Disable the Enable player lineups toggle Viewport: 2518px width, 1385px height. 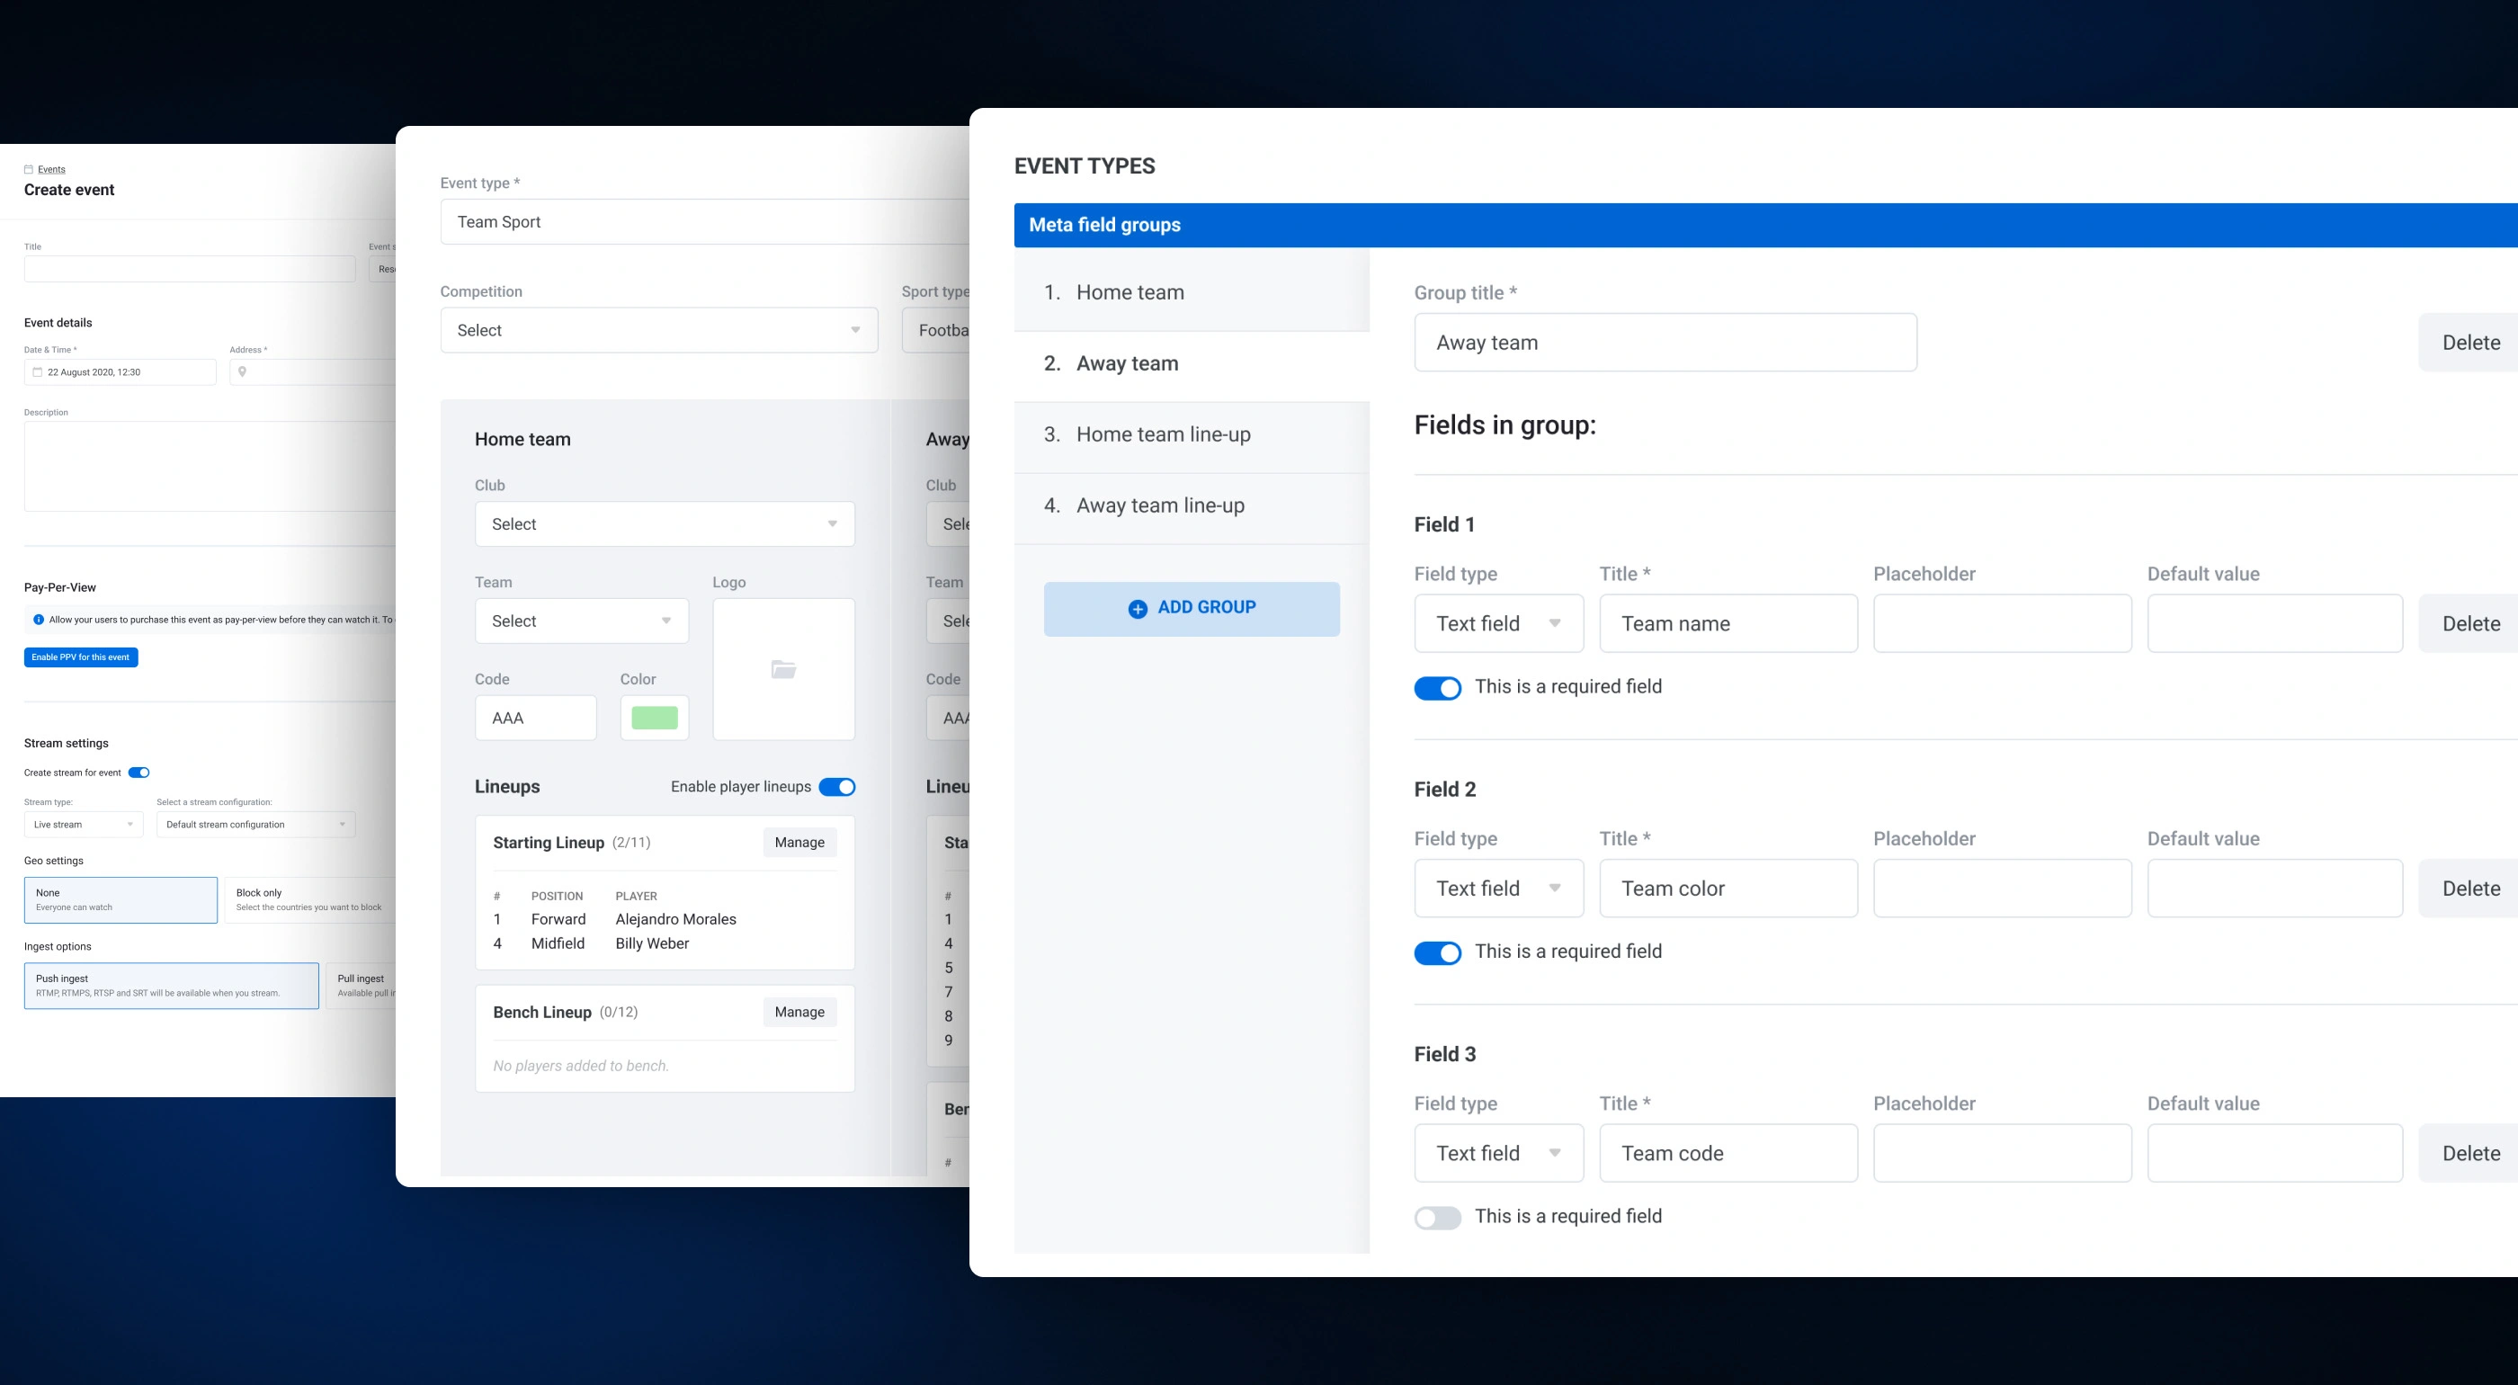tap(836, 787)
